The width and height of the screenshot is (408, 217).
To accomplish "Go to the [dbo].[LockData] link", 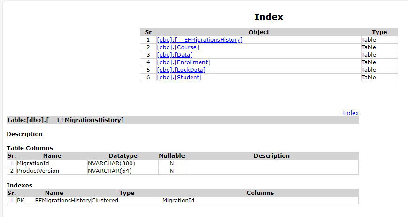I will click(181, 70).
